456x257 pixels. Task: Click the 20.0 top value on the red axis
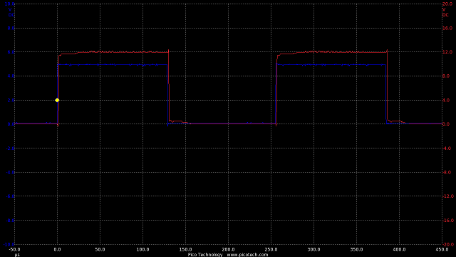click(x=447, y=4)
